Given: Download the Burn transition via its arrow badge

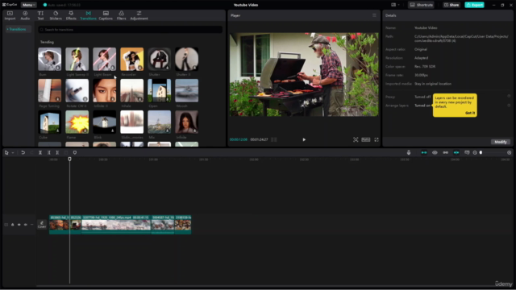Looking at the screenshot, I should pos(58,68).
